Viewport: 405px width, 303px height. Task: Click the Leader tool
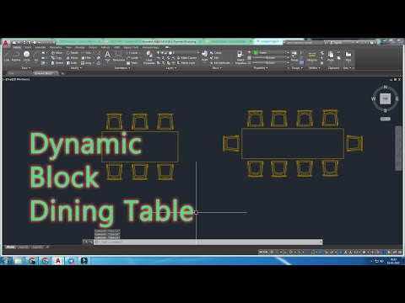point(133,58)
